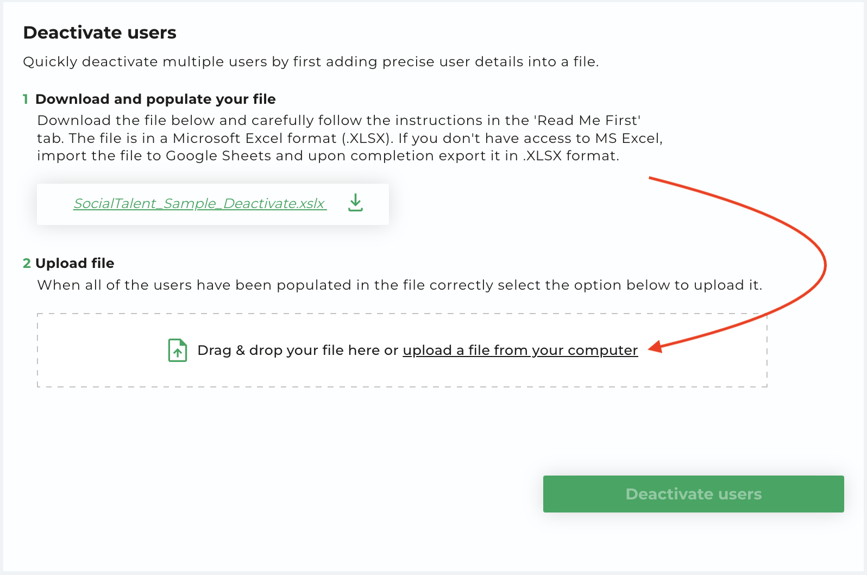Viewport: 867px width, 575px height.
Task: Select the Upload file step heading
Action: pos(75,263)
